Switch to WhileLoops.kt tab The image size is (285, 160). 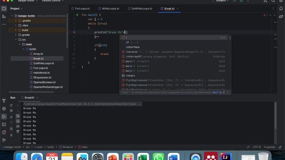pyautogui.click(x=109, y=8)
